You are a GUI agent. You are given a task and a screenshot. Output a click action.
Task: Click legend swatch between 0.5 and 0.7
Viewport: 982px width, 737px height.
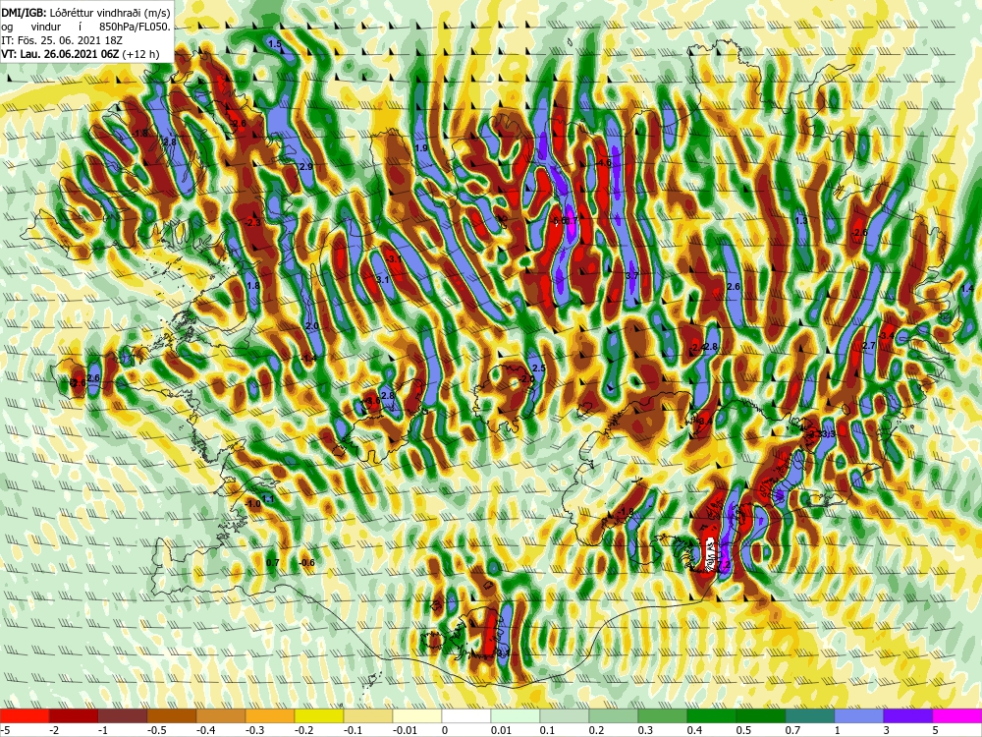pyautogui.click(x=761, y=715)
